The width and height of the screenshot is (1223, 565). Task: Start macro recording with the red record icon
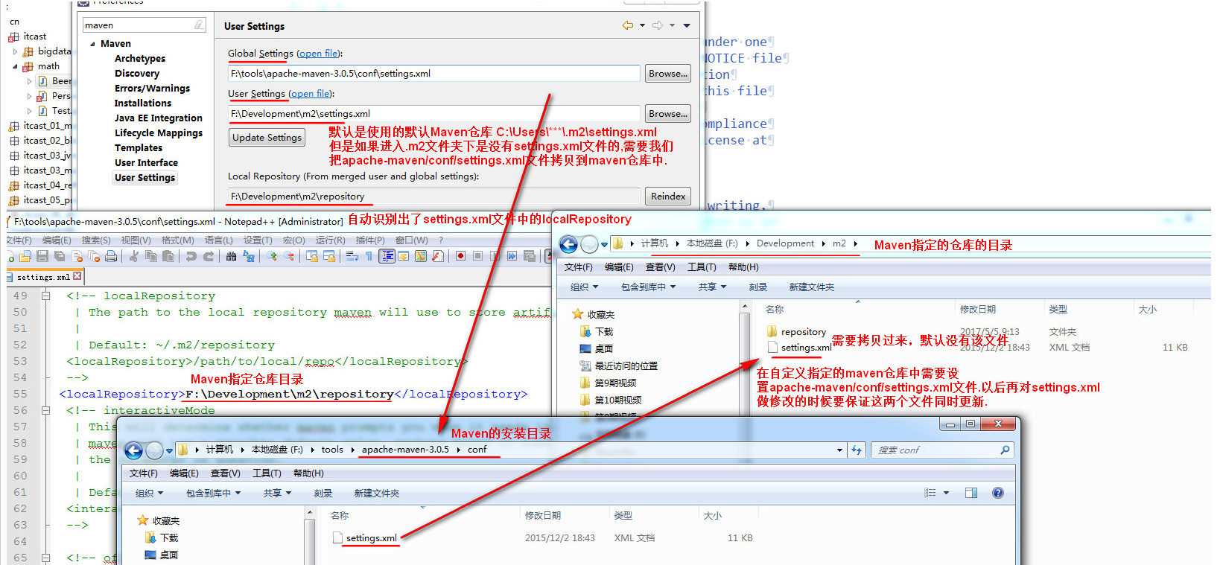click(460, 256)
